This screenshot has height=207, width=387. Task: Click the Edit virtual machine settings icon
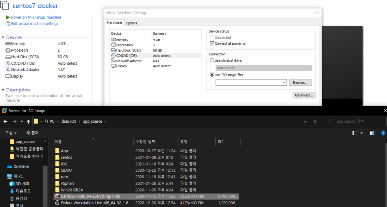8,24
